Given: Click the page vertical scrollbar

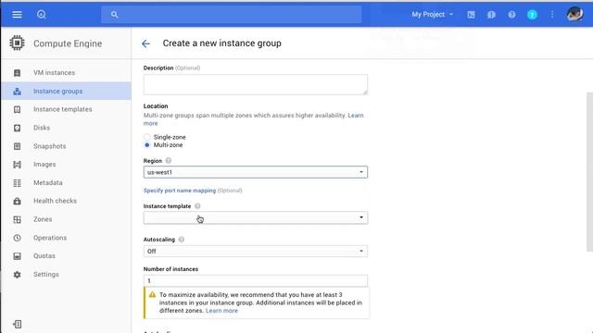Looking at the screenshot, I should coord(589,172).
